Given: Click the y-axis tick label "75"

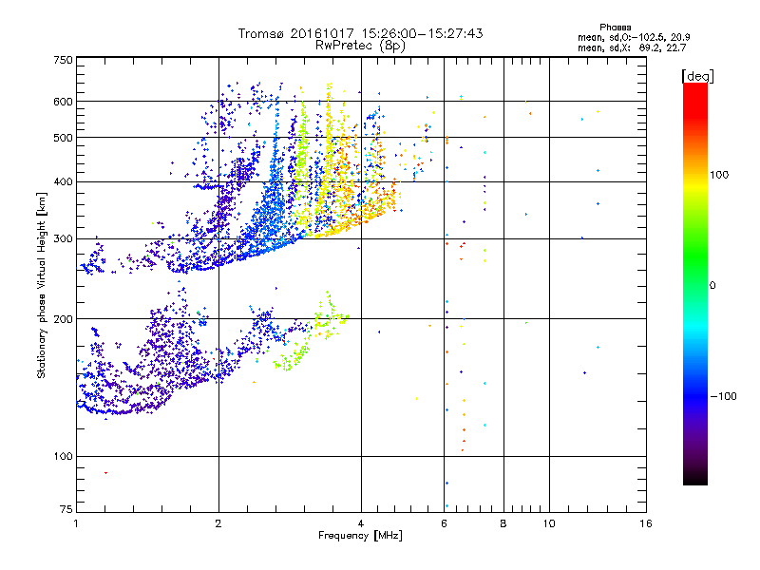Looking at the screenshot, I should pyautogui.click(x=66, y=509).
